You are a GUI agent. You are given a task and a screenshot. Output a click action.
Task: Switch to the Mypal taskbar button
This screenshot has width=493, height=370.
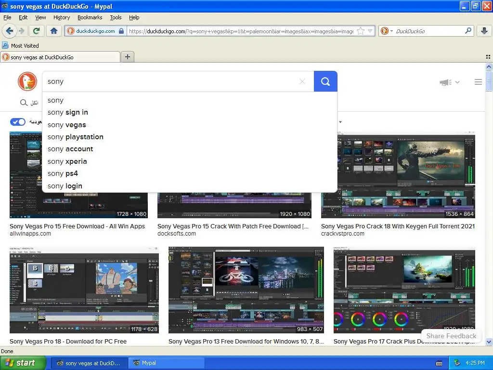pos(167,363)
